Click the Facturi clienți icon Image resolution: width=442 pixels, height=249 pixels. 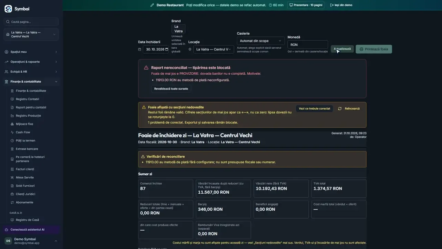coord(12,169)
